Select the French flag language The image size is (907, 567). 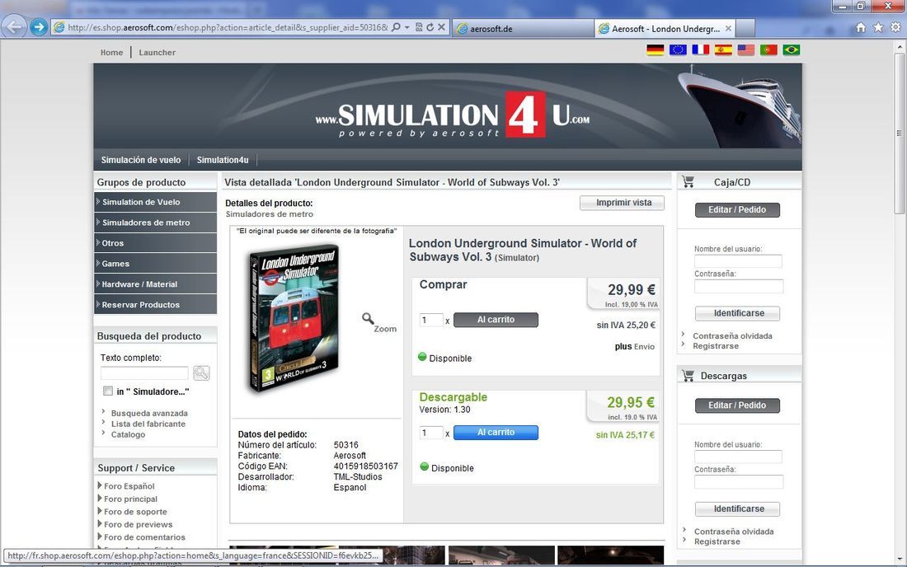(701, 50)
